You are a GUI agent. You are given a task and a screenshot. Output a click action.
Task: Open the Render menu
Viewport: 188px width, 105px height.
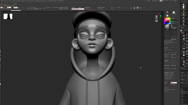click(x=60, y=2)
